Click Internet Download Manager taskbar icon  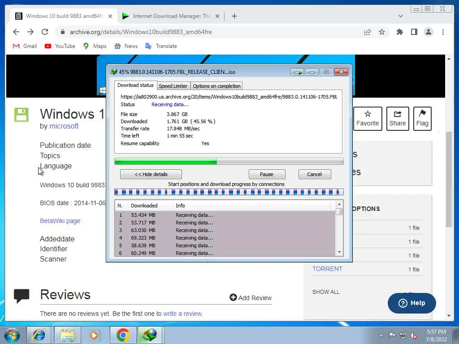[150, 335]
